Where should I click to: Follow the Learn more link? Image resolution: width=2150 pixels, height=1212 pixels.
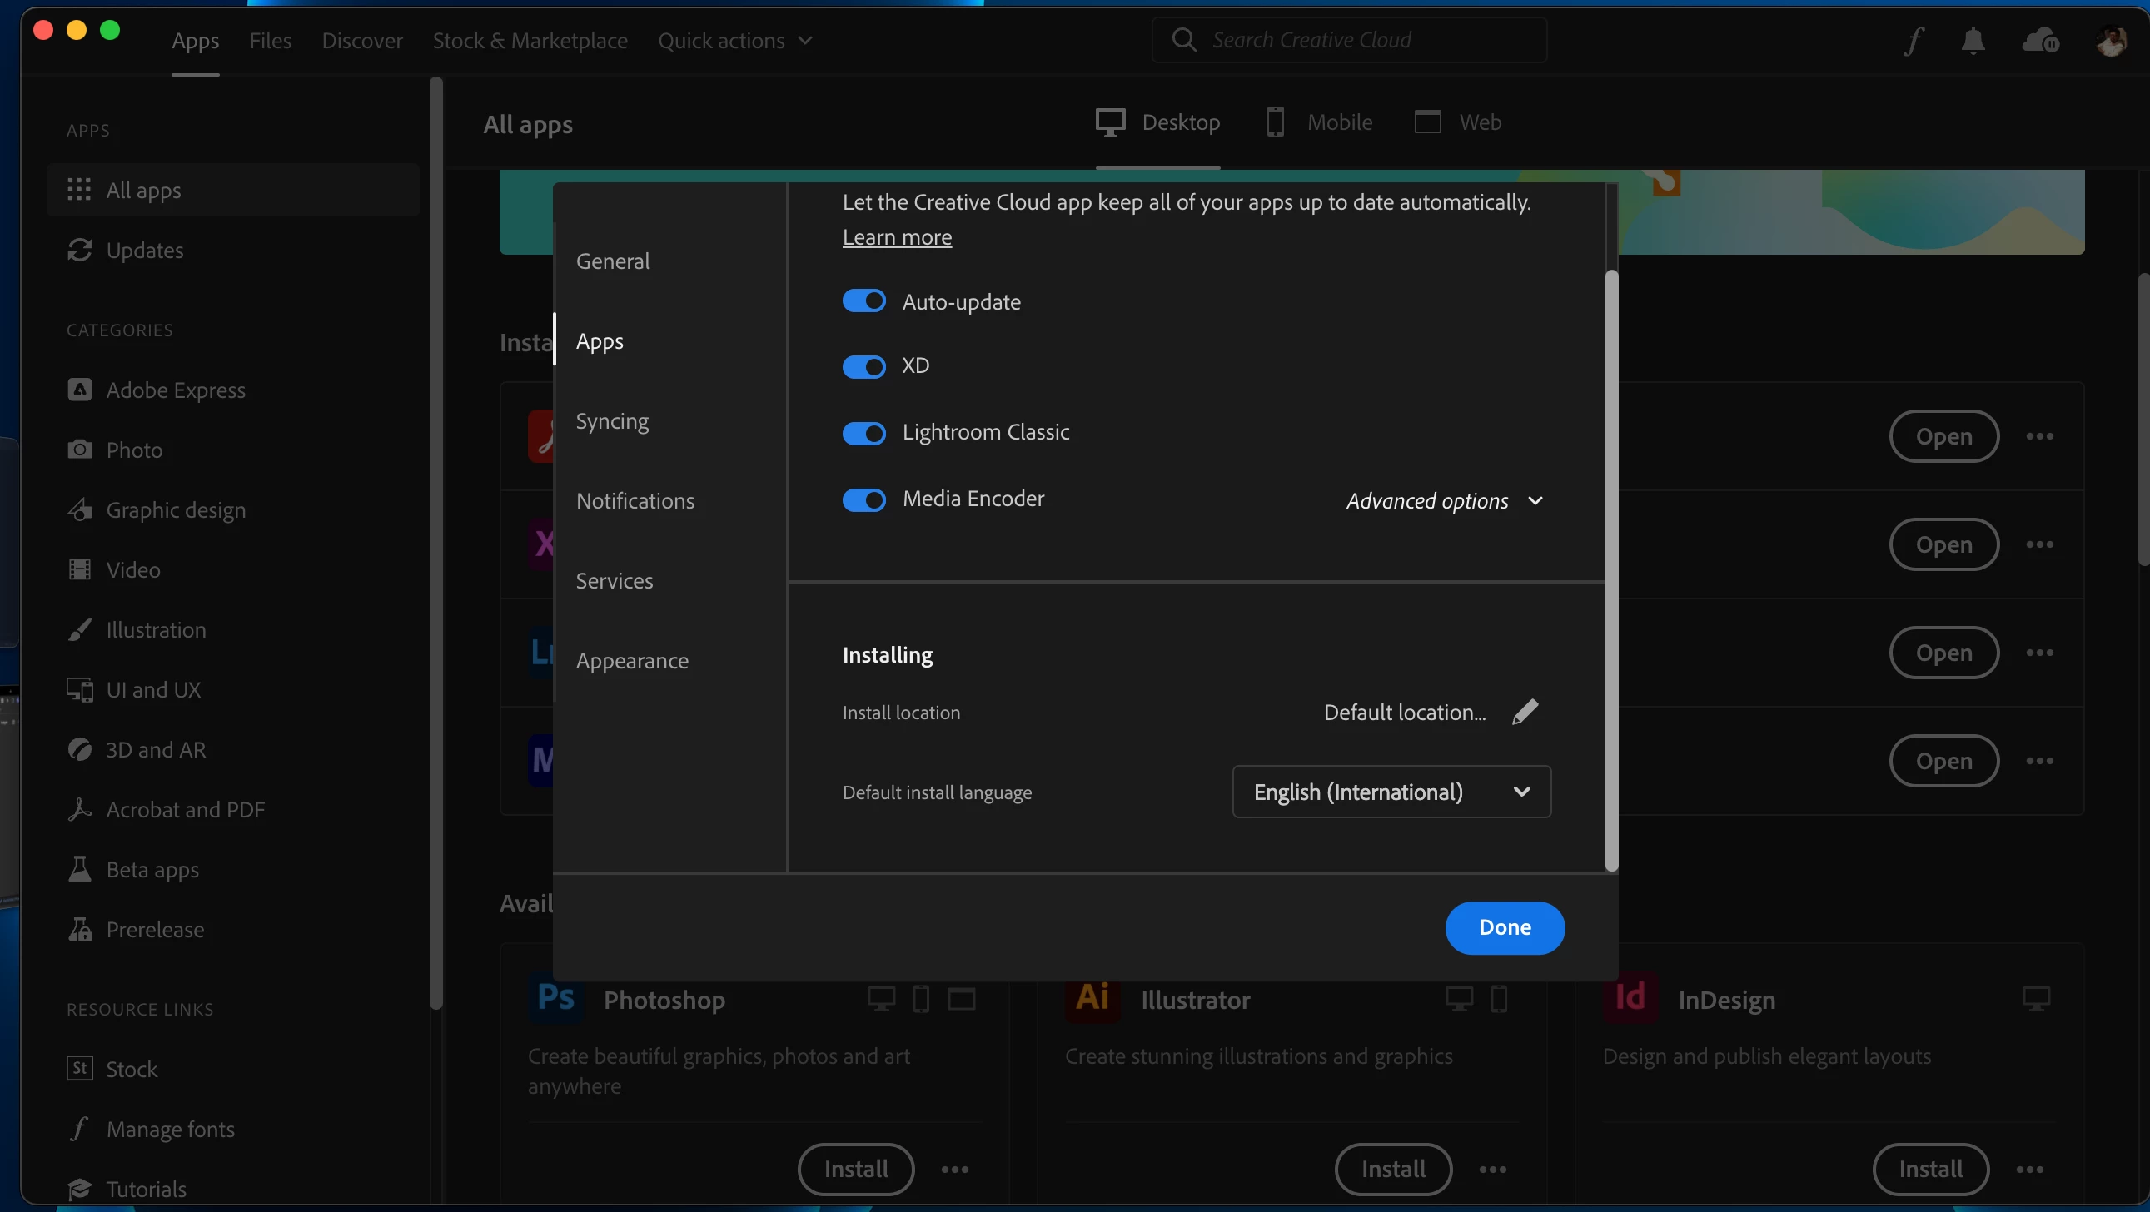[x=897, y=237]
